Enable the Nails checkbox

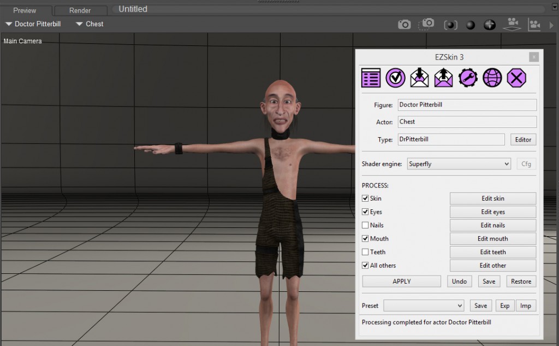tap(365, 225)
